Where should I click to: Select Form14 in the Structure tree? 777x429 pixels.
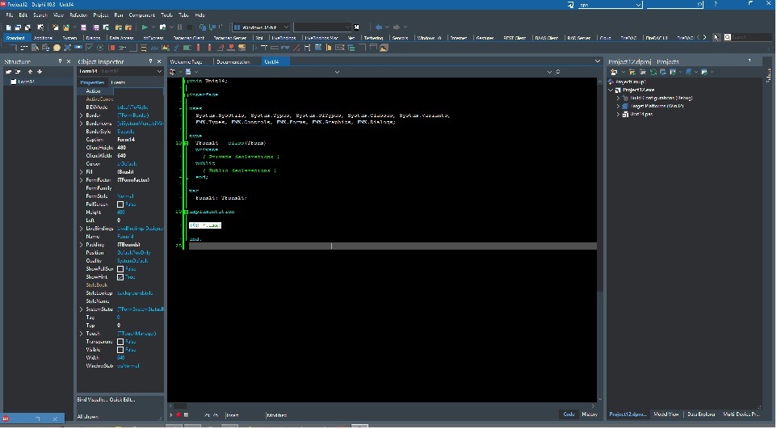[26, 82]
